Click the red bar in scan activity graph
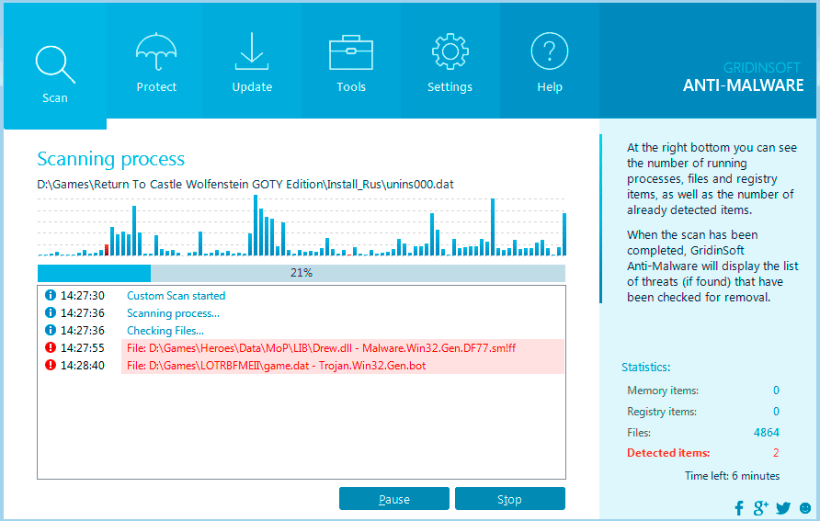This screenshot has height=521, width=820. pyautogui.click(x=107, y=250)
